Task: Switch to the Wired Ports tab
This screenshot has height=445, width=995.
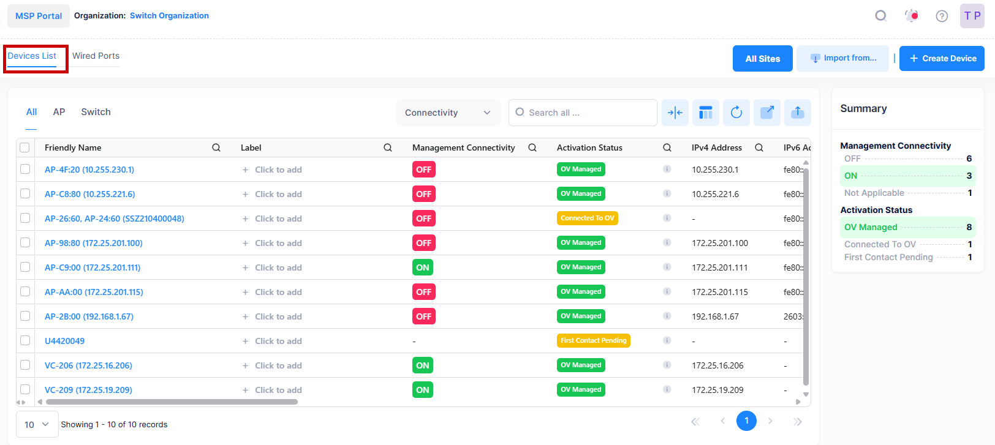Action: pos(96,56)
